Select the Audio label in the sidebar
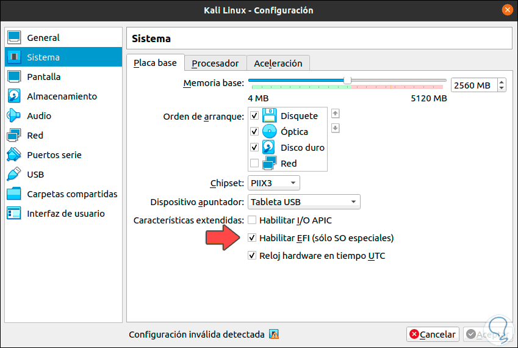This screenshot has height=348, width=518. (39, 115)
